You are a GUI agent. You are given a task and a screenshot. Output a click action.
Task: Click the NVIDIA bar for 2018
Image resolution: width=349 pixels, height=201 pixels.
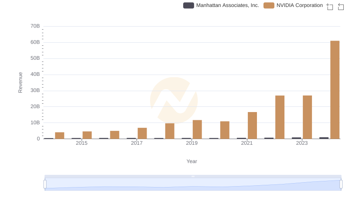170,131
